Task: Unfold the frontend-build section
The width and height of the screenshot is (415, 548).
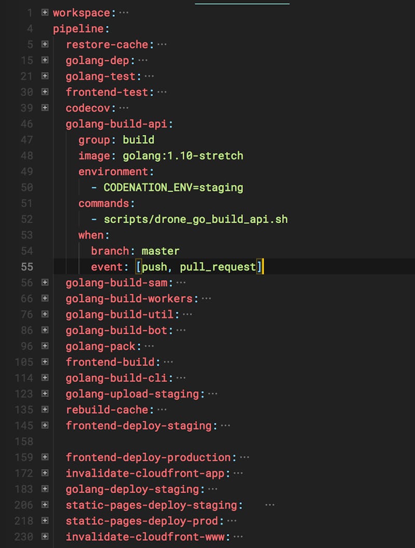Action: pos(45,362)
